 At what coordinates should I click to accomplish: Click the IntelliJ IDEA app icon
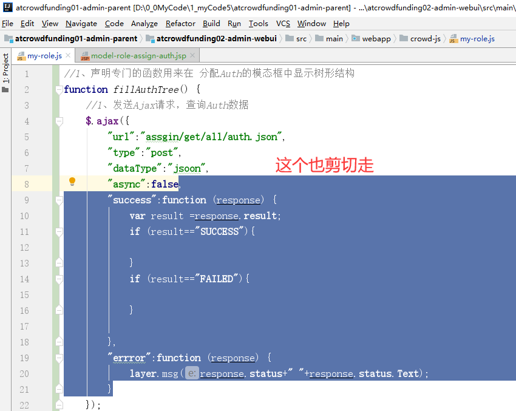pos(7,7)
